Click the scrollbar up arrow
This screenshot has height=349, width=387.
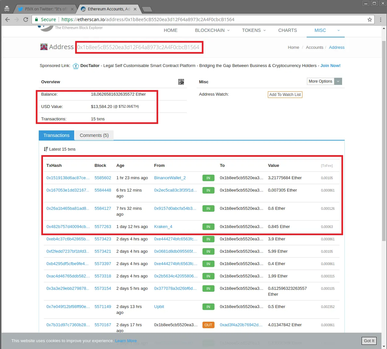pyautogui.click(x=383, y=29)
